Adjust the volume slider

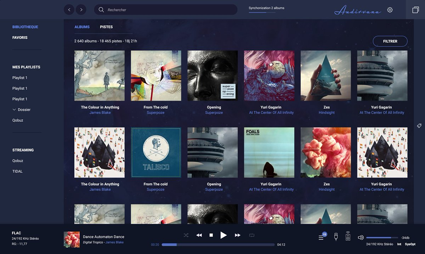(x=382, y=237)
